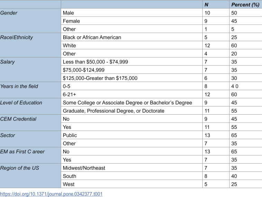Select the Level of Education label
Viewport: 262px width, 197px height.
21,103
